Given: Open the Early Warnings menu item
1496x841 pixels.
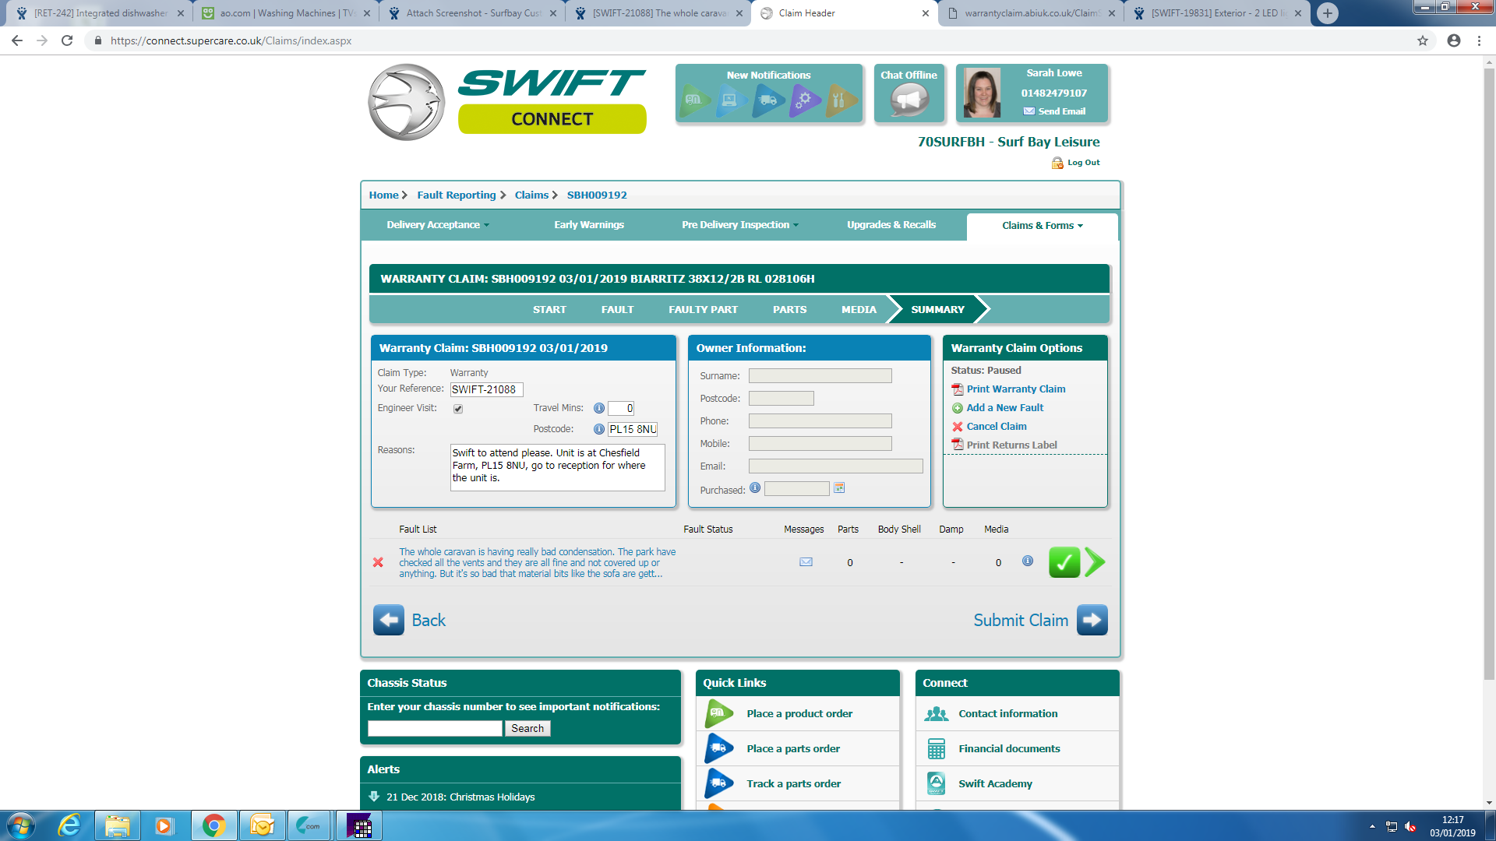Looking at the screenshot, I should pos(589,225).
